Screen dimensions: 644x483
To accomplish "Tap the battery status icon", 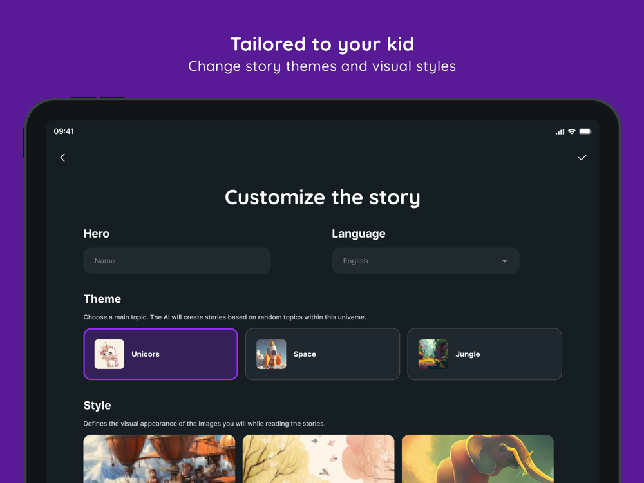I will (x=585, y=131).
